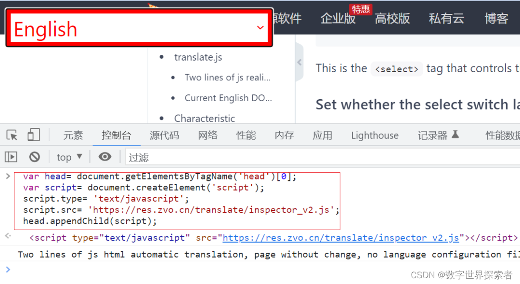This screenshot has width=520, height=284.
Task: Open the English language select dropdown
Action: 139,28
